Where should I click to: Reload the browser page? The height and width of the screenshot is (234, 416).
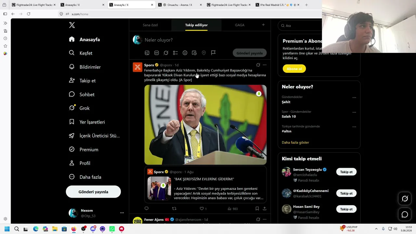29,14
